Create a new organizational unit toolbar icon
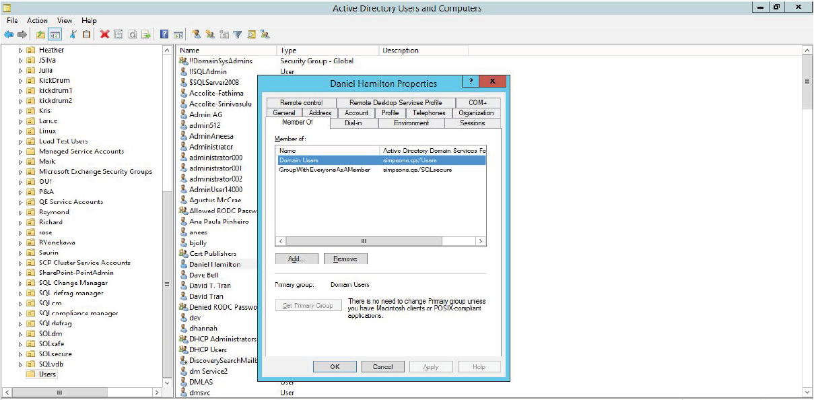This screenshot has height=400, width=814. 224,34
